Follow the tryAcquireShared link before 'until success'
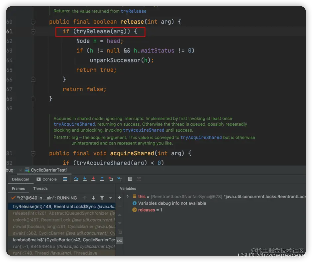 144,130
